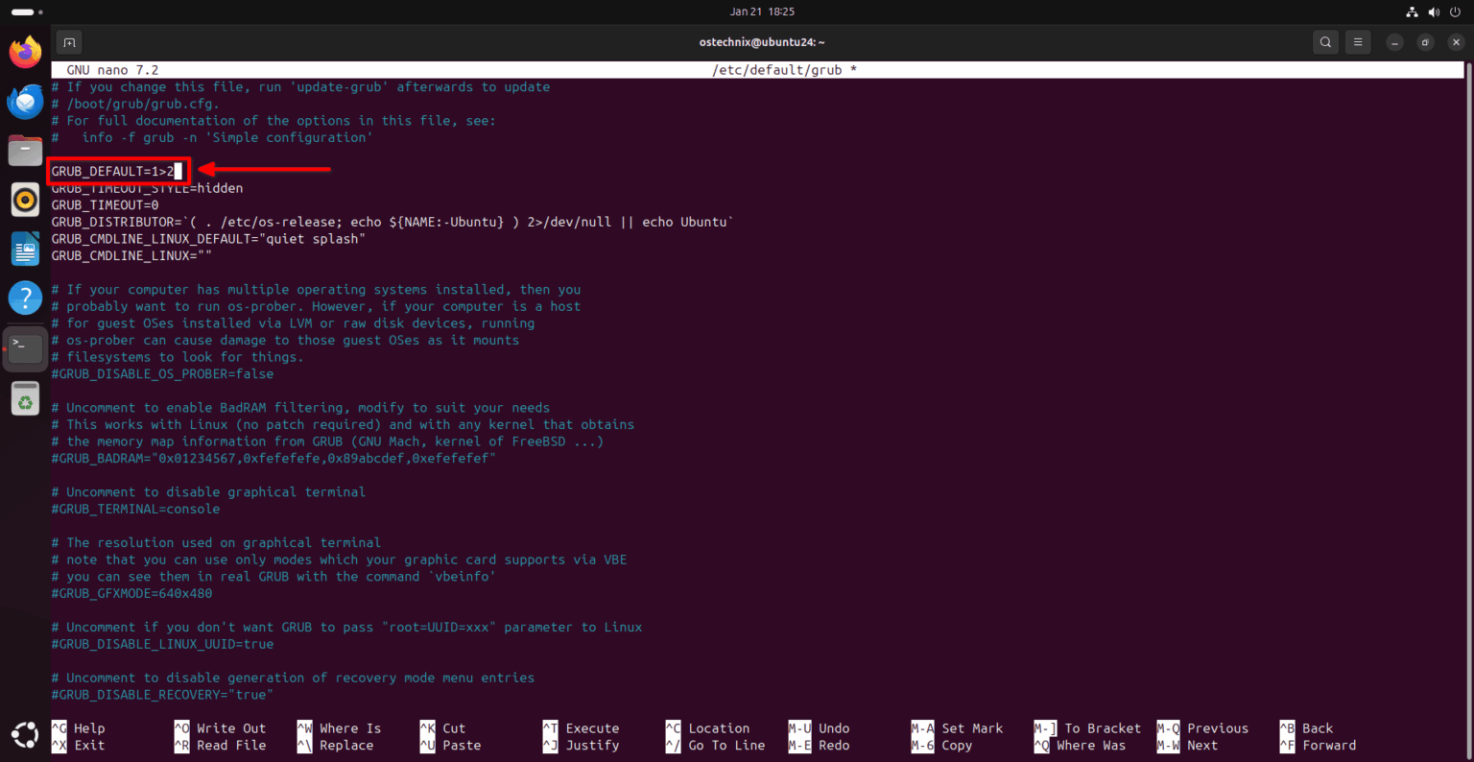The image size is (1474, 762).
Task: Open the volume menu in the top bar
Action: [1434, 12]
